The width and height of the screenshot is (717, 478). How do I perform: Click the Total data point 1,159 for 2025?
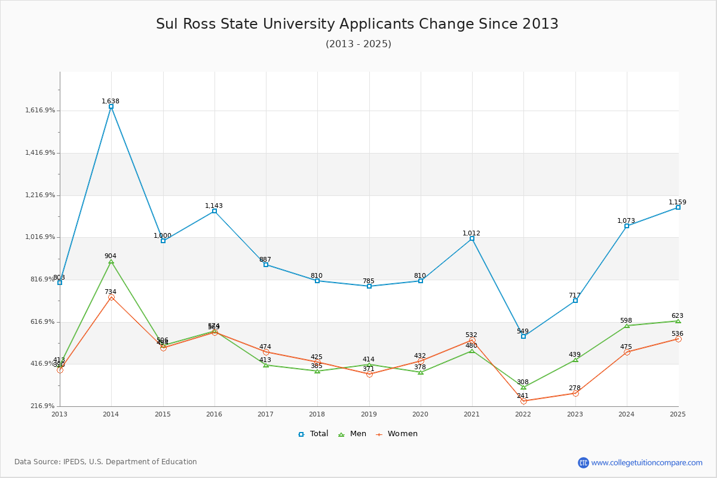pyautogui.click(x=678, y=207)
